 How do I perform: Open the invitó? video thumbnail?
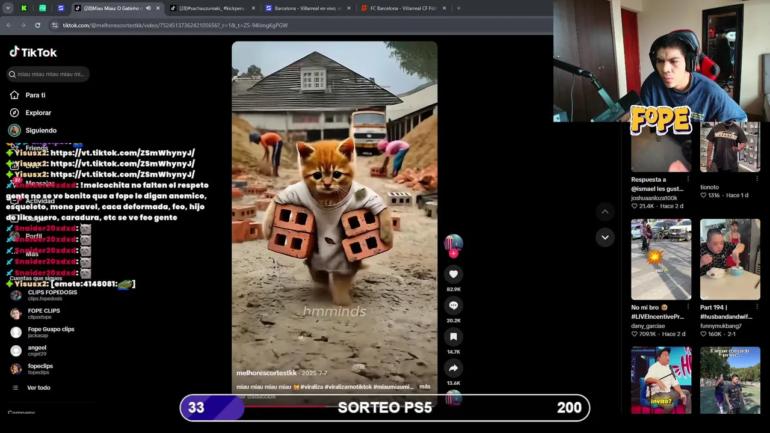(x=661, y=380)
